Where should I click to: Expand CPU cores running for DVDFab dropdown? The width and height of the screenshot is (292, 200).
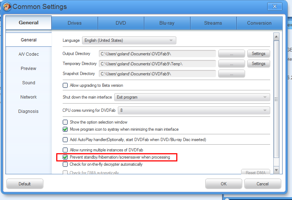pyautogui.click(x=194, y=110)
